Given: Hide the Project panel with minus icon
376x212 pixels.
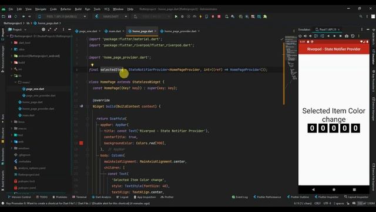Looking at the screenshot, I should coord(69,29).
